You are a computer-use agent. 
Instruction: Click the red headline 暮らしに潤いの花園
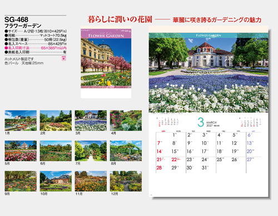(120, 19)
